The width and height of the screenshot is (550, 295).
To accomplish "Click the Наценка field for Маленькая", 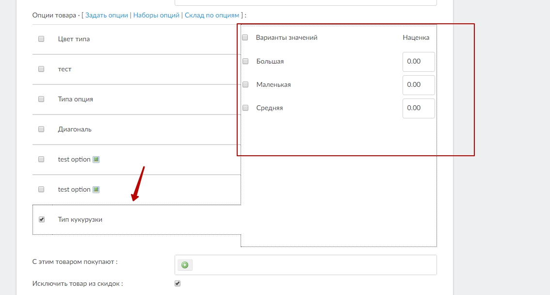I will 419,85.
